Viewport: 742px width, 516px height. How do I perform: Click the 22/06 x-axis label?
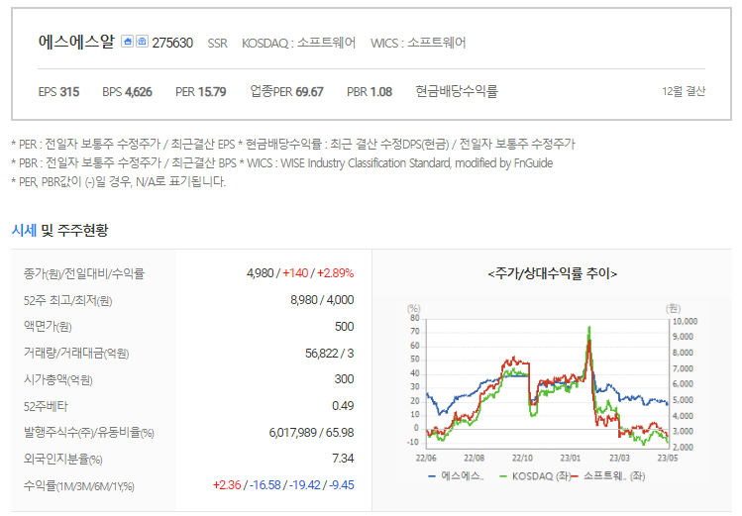point(426,458)
